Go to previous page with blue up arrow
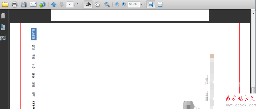This screenshot has width=256, height=109. (x=54, y=4)
